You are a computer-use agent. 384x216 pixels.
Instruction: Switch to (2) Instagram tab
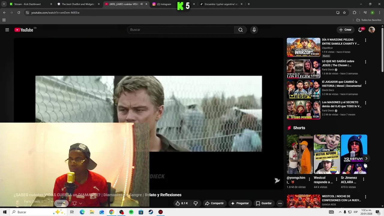tap(164, 4)
